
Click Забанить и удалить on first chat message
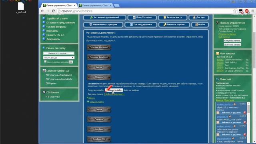click(231, 113)
